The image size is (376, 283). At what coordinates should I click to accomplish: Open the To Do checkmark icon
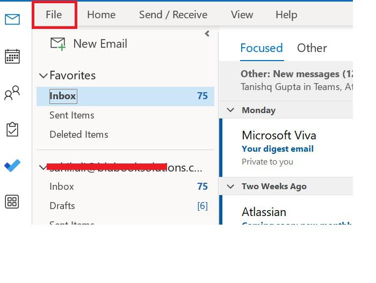(12, 166)
